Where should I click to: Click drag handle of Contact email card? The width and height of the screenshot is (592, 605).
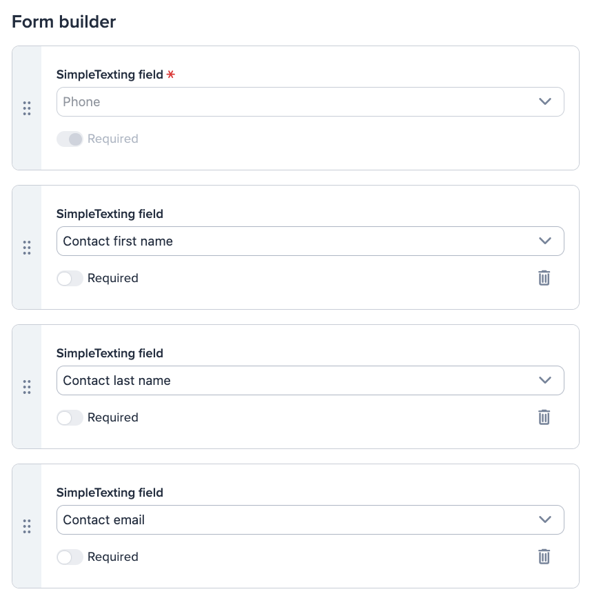click(27, 526)
